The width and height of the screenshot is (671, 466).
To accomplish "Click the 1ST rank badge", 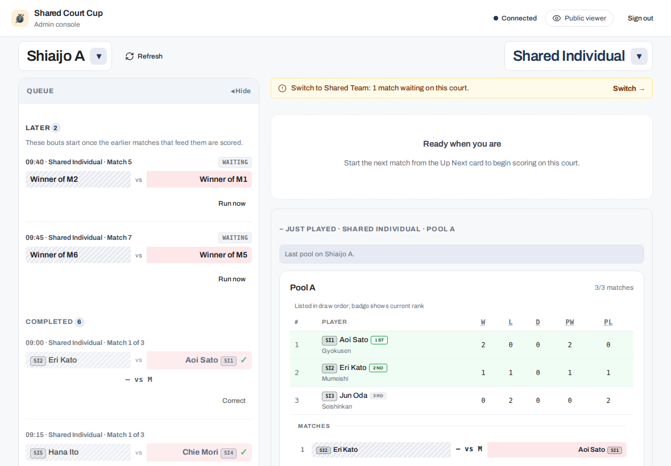I will (x=379, y=340).
